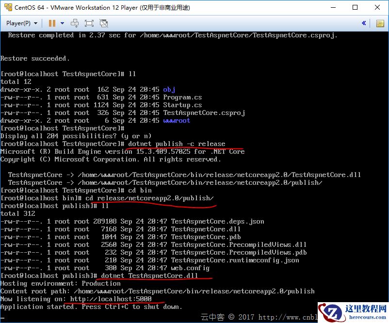Click 'Hosting environment: Production' line
389x323 pixels.
tap(61, 283)
